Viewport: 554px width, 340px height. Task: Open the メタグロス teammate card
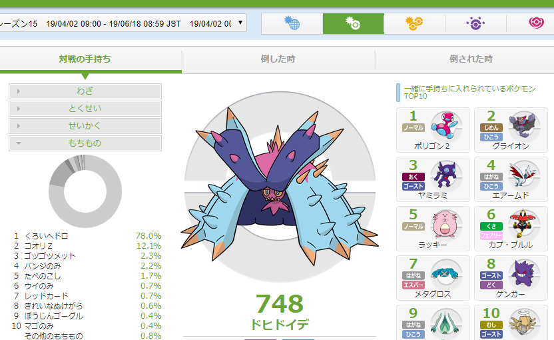pyautogui.click(x=433, y=278)
